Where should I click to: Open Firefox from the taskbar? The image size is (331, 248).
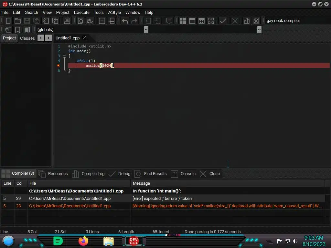(83, 241)
